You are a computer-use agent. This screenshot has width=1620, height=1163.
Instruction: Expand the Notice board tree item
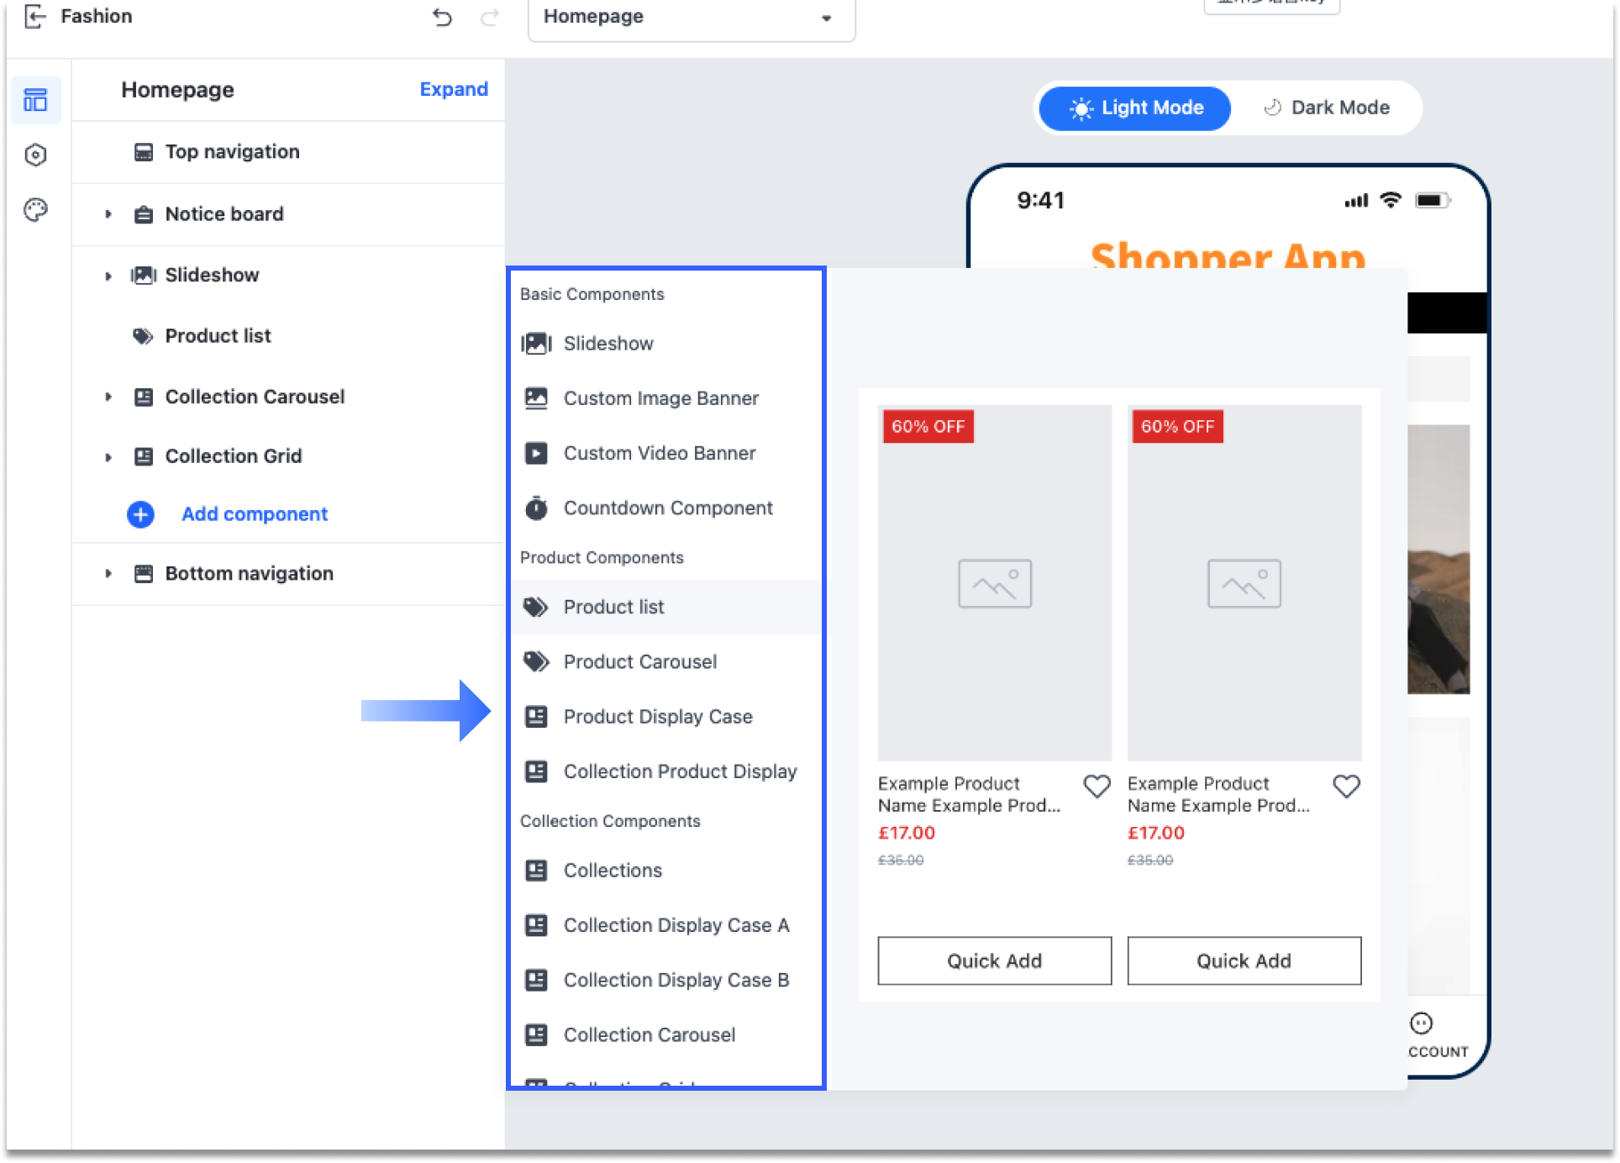pyautogui.click(x=108, y=214)
